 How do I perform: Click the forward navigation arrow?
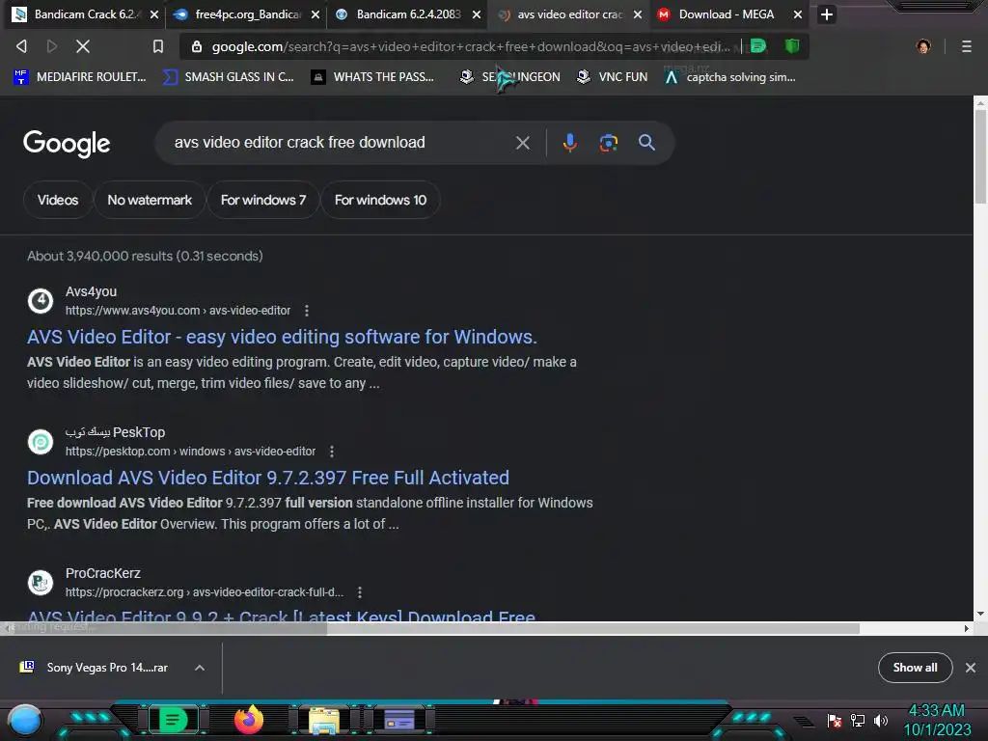[52, 46]
